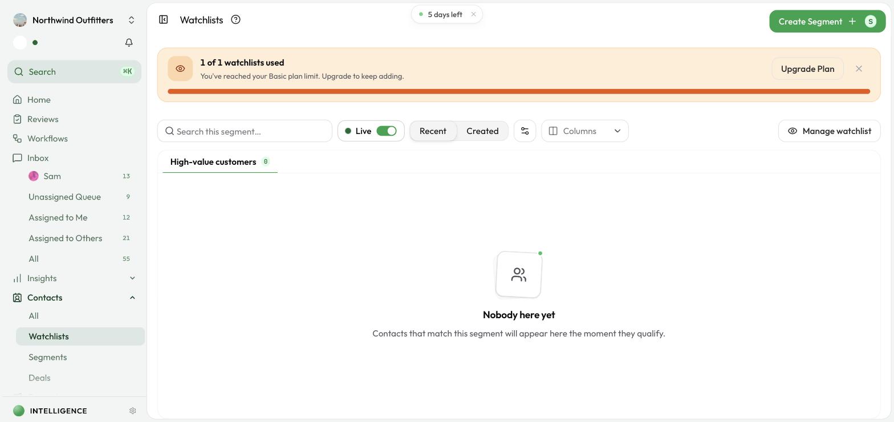894x422 pixels.
Task: Open the filter settings sliders icon
Action: tap(525, 131)
